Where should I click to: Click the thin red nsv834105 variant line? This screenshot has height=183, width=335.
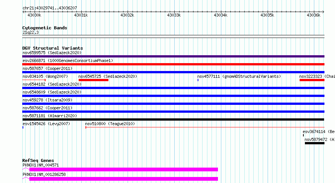(x=34, y=80)
